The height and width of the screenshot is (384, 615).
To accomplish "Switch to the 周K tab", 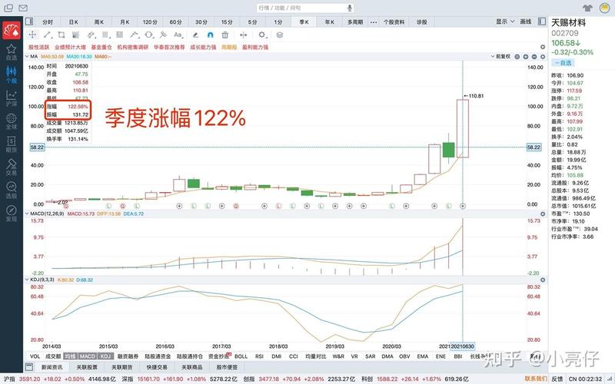I will point(99,22).
